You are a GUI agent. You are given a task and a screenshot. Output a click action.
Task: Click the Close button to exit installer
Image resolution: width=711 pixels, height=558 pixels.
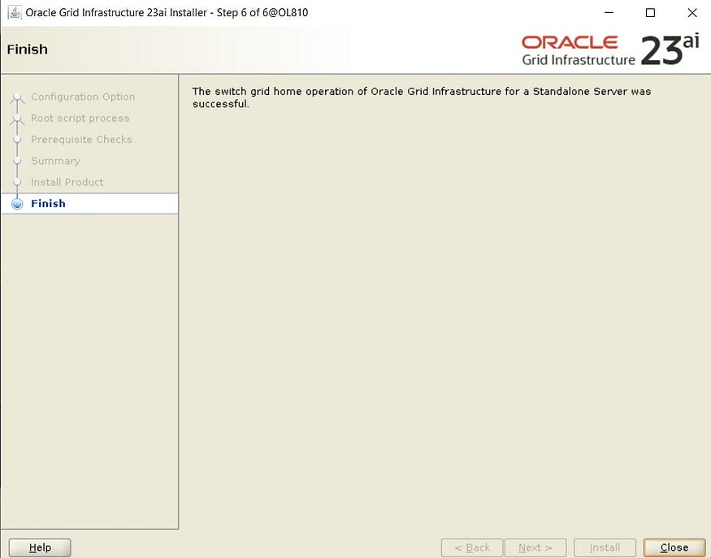(674, 547)
